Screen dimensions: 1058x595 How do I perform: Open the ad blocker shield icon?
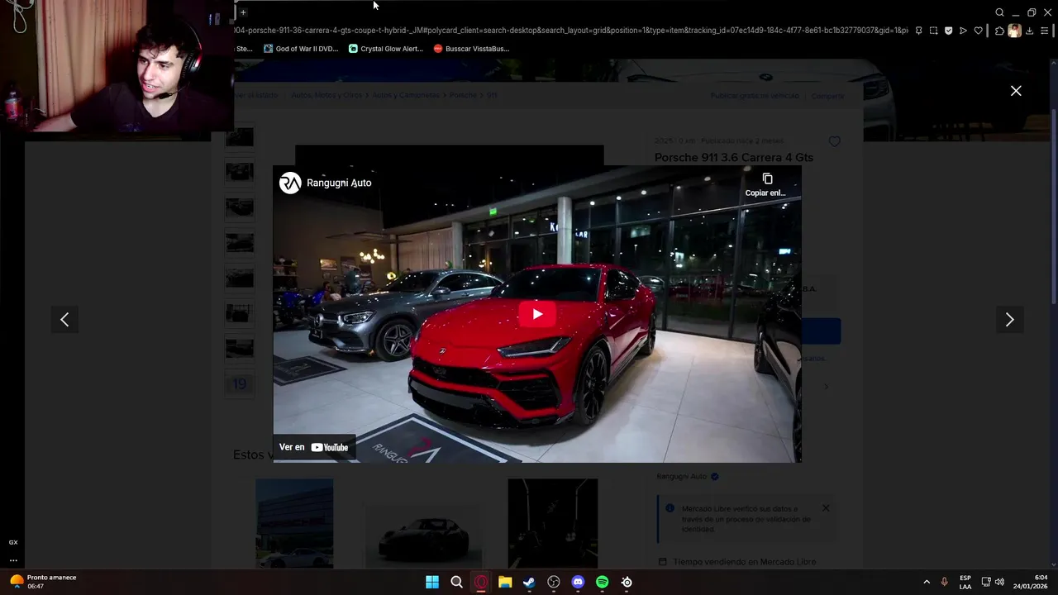(x=948, y=31)
